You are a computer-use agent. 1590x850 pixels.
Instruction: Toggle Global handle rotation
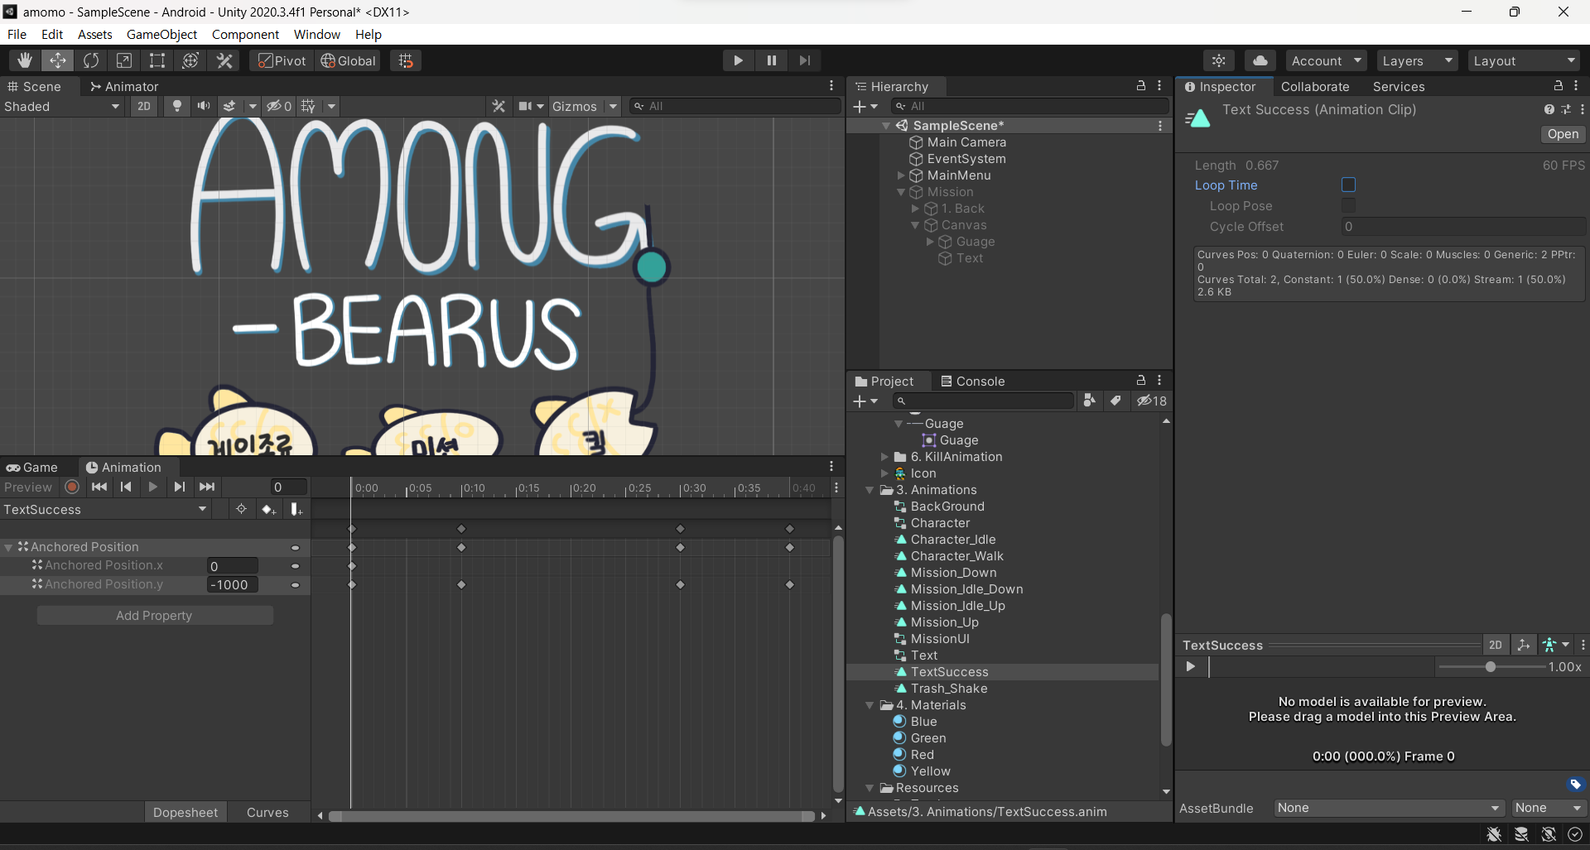pyautogui.click(x=349, y=60)
